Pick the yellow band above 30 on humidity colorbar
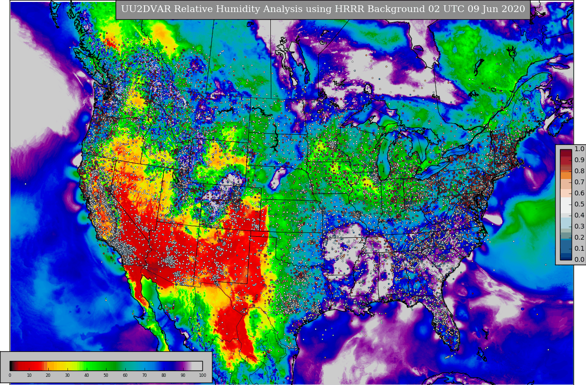This screenshot has height=385, width=586. (x=67, y=366)
